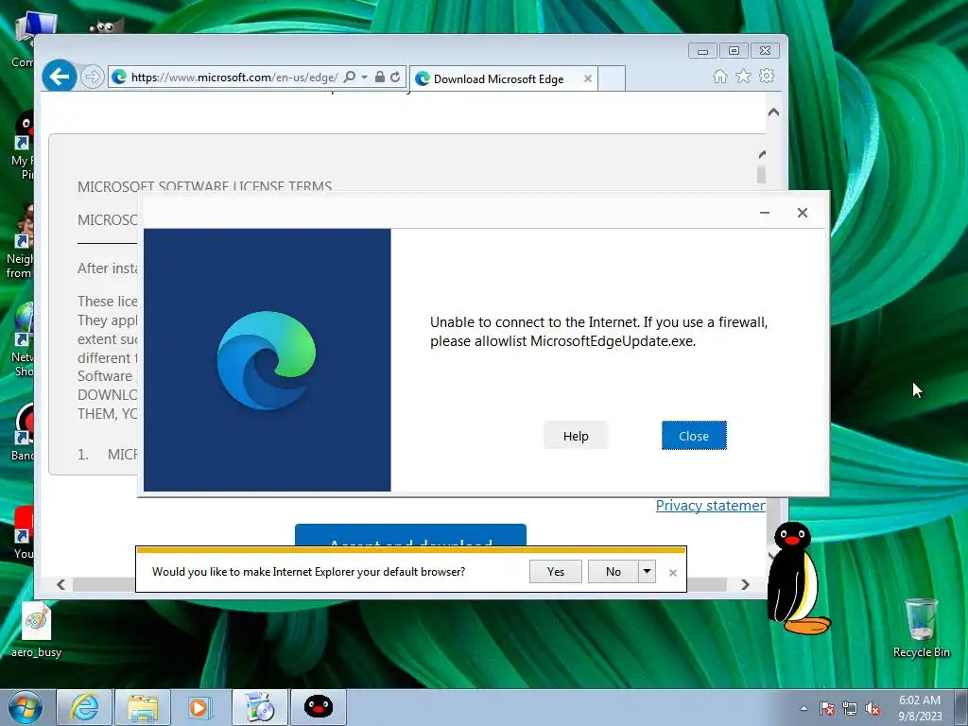
Task: Click the muted volume tray icon
Action: coord(873,708)
